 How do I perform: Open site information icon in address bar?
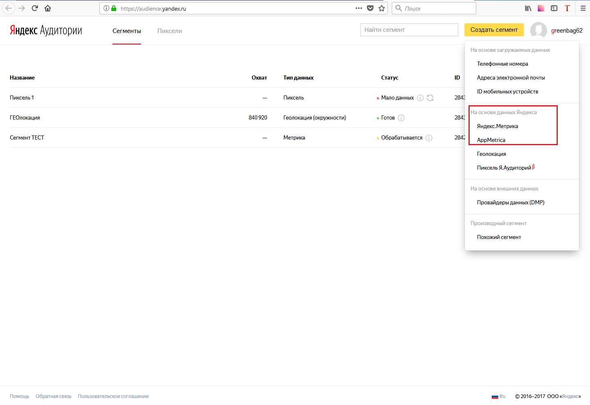click(106, 8)
